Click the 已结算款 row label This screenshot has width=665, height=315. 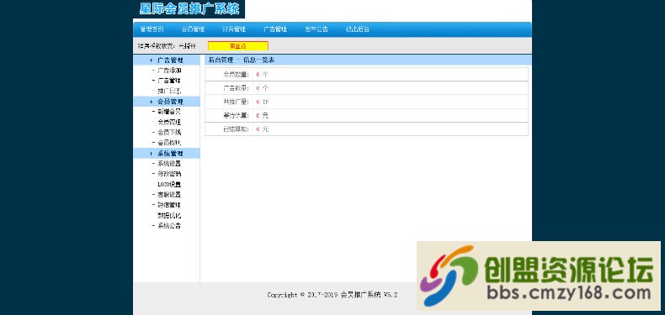[x=236, y=129]
